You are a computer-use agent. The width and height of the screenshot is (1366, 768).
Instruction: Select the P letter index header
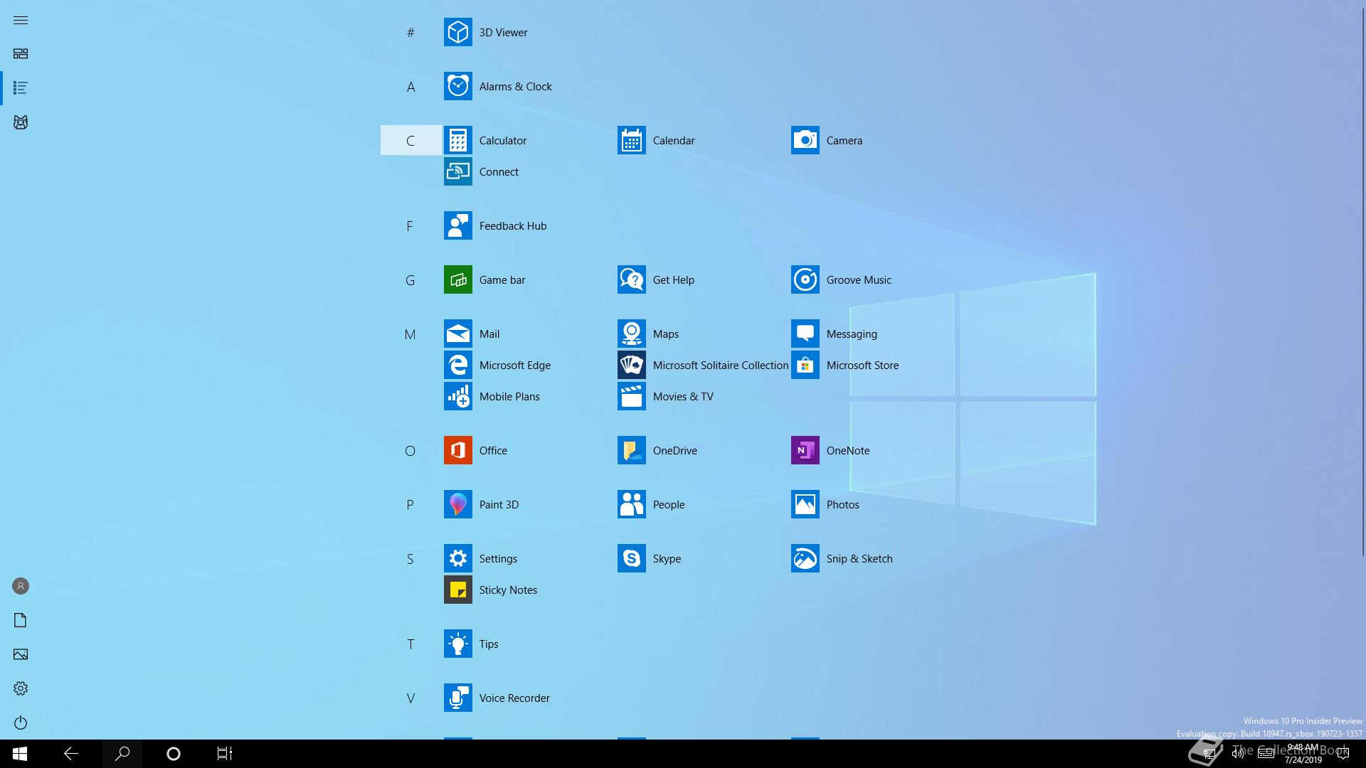pyautogui.click(x=411, y=504)
